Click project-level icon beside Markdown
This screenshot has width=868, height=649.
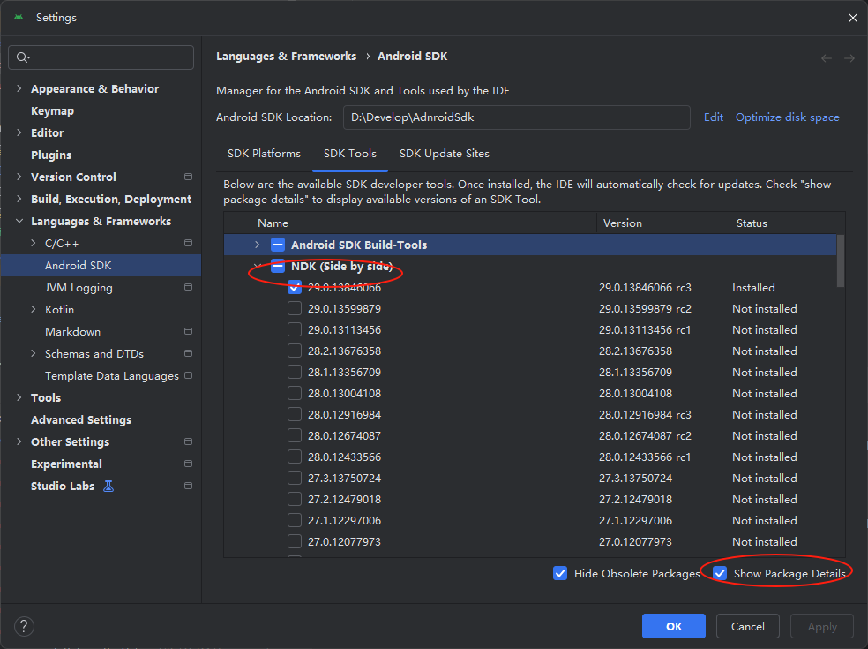click(188, 331)
